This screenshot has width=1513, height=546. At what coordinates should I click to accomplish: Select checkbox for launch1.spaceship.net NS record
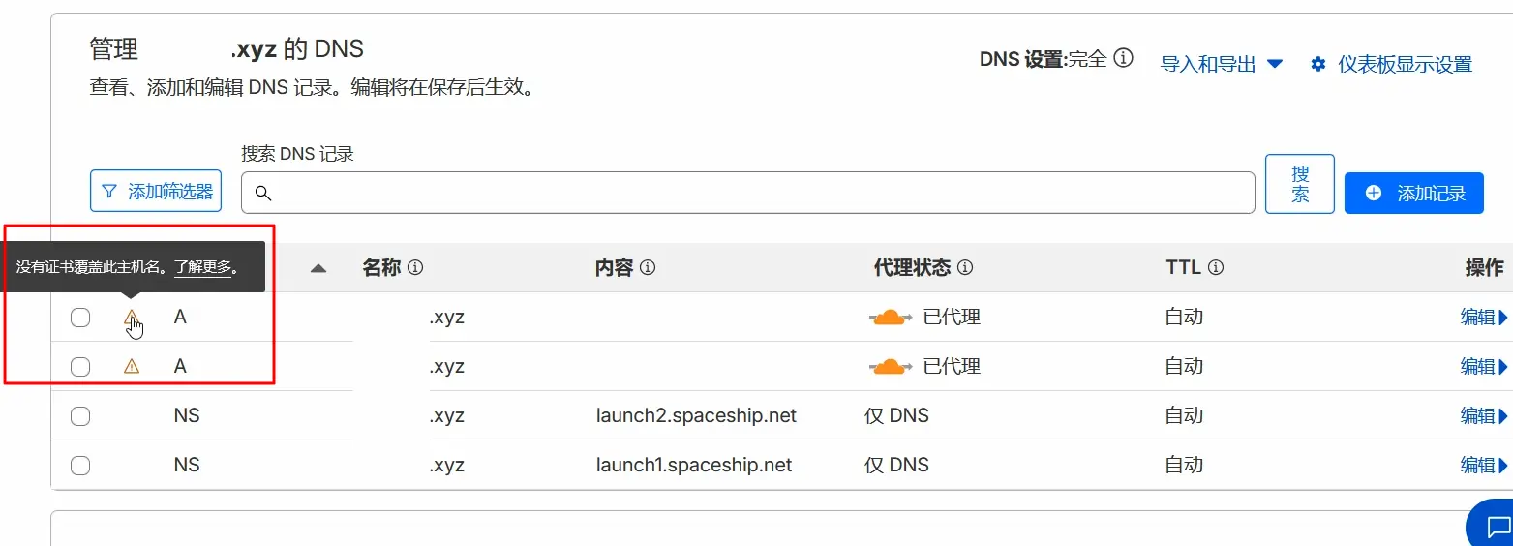80,466
